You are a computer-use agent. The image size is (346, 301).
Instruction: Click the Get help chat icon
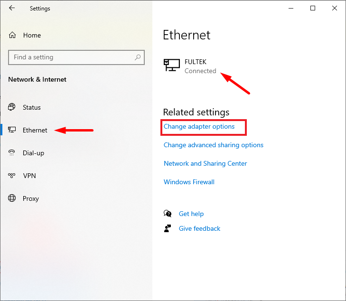click(168, 214)
